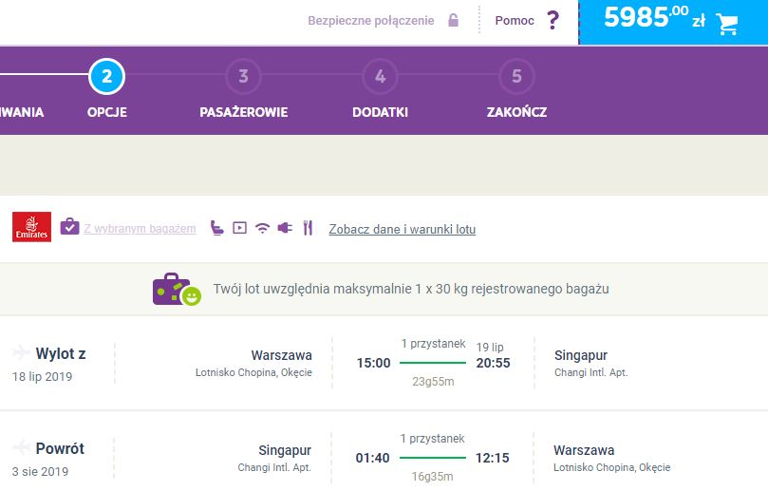Click departure date '18 lip 2019'
The height and width of the screenshot is (491, 768).
(42, 377)
